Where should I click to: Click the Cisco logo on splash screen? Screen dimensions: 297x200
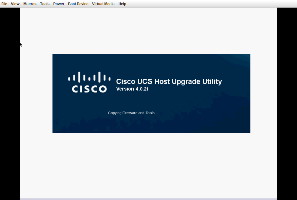tap(89, 82)
